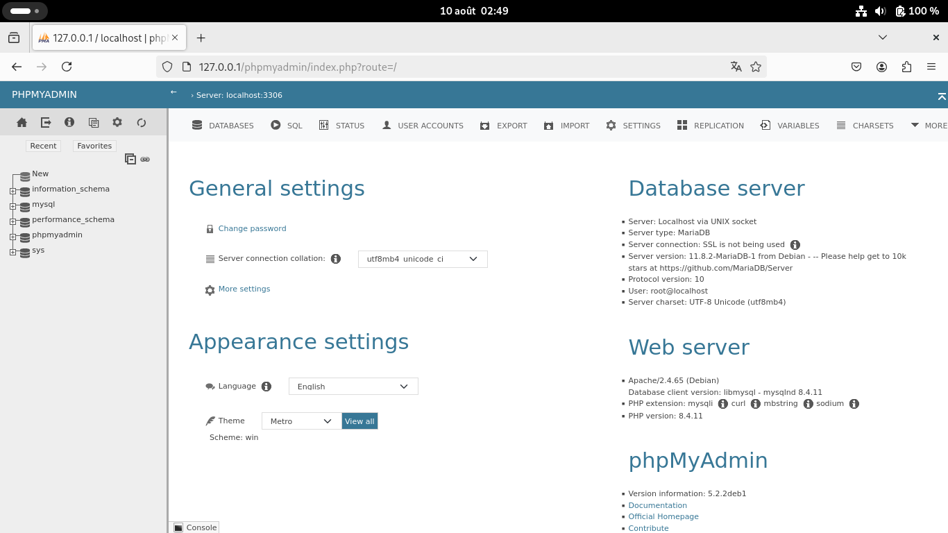
Task: Click info icon beside Server connection collation
Action: point(336,259)
